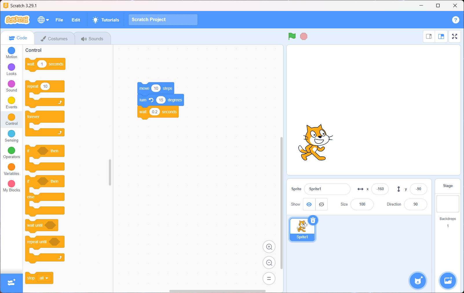The image size is (464, 293).
Task: Show the sprite with the eye button
Action: [309, 204]
